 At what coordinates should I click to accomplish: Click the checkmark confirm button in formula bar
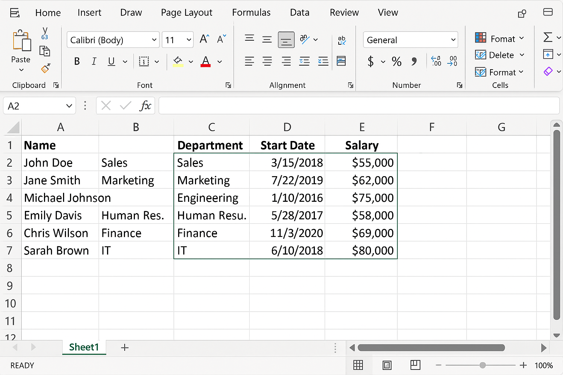(x=125, y=106)
